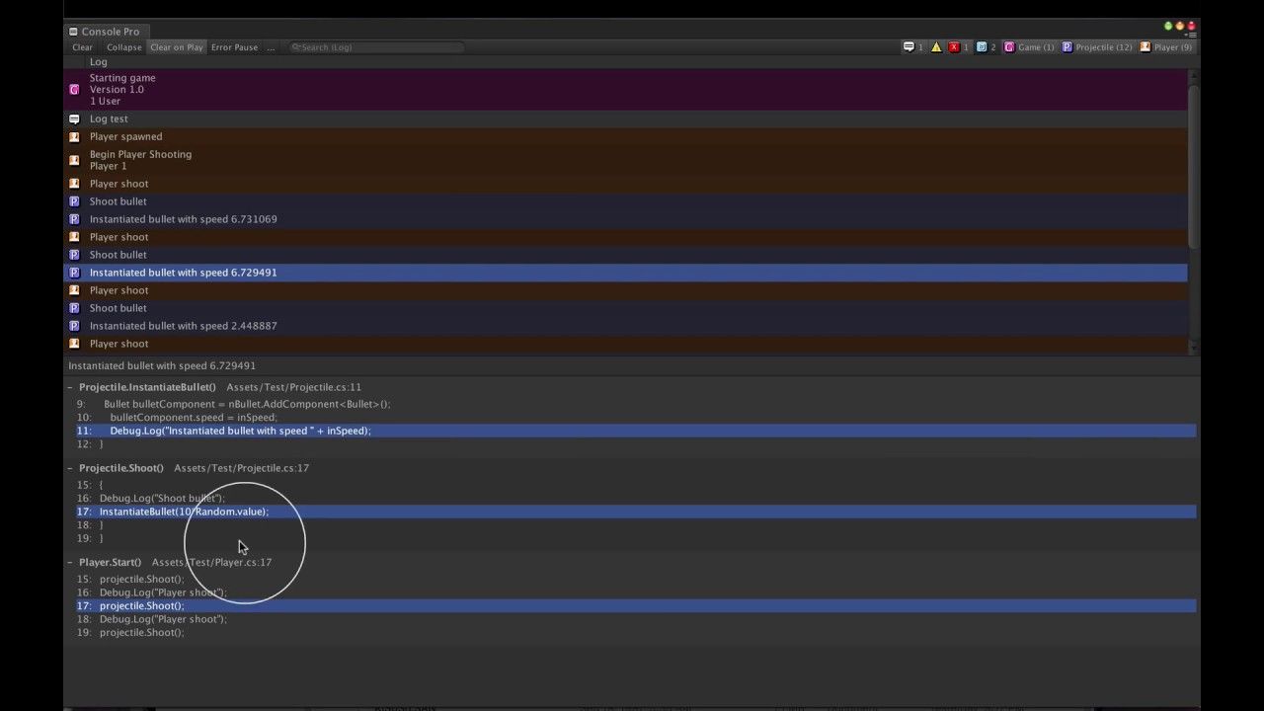Click the G icon on Starting game row
The image size is (1264, 711).
click(74, 89)
